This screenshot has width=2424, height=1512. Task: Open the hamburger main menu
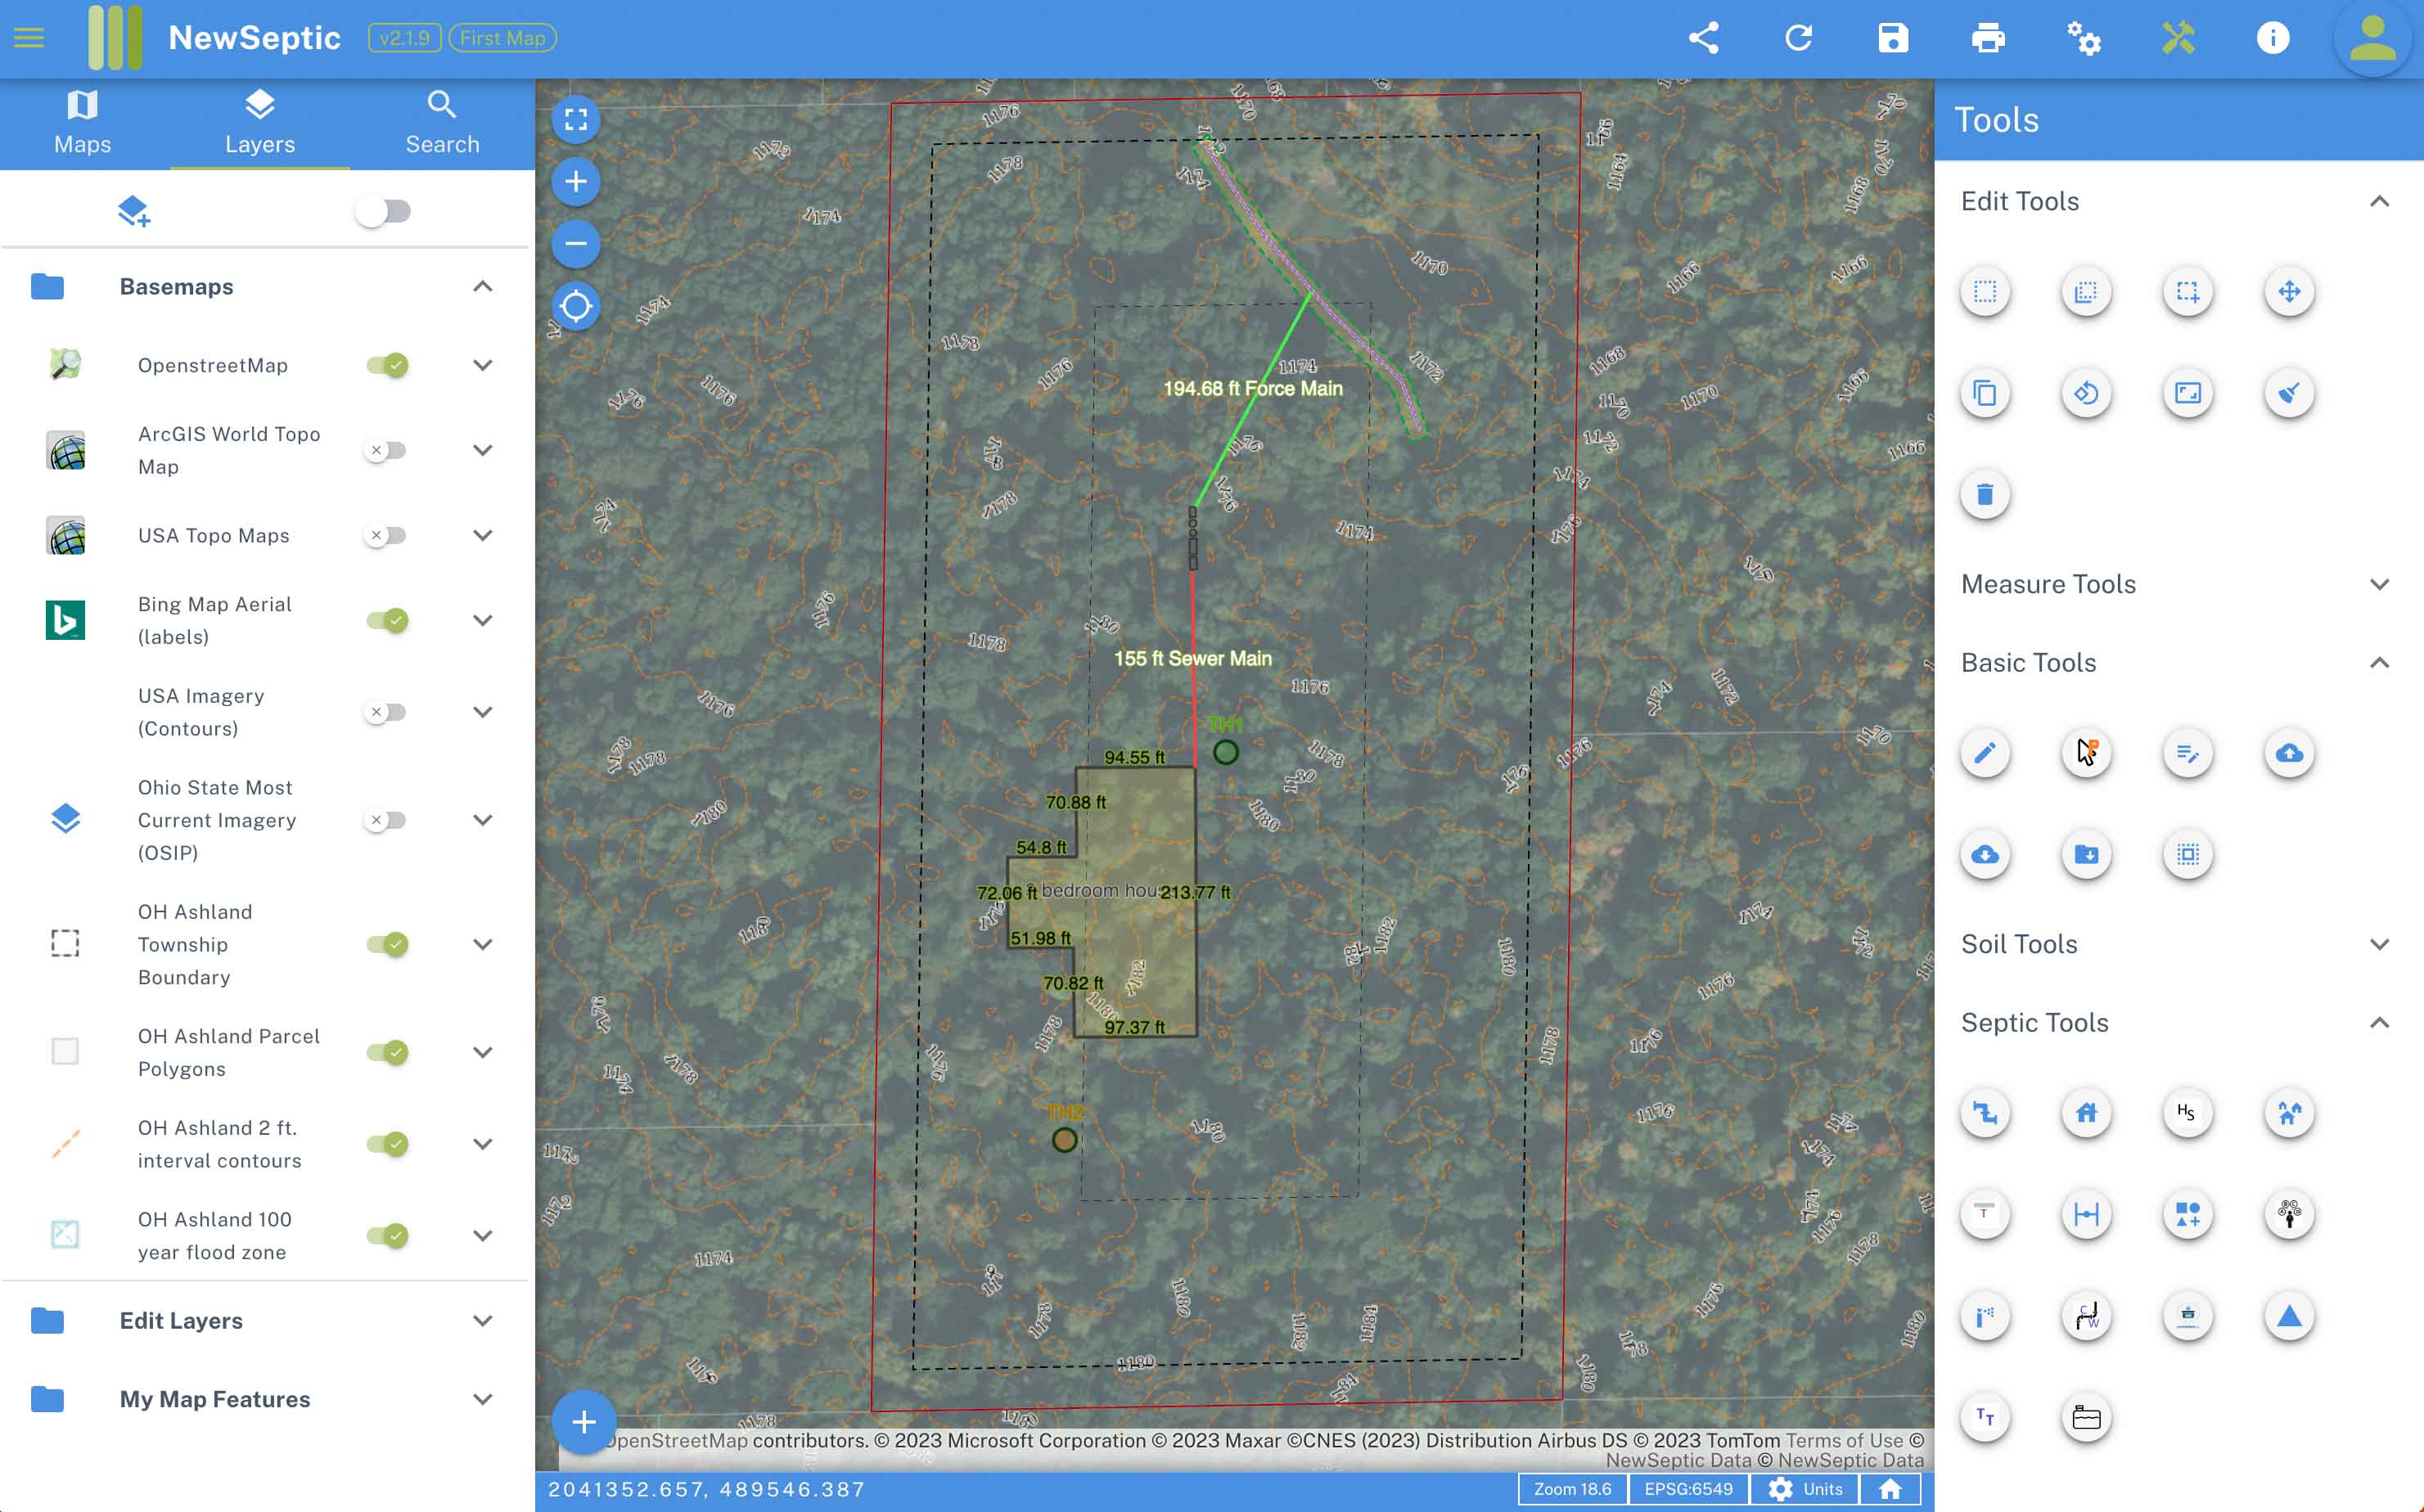[x=29, y=38]
